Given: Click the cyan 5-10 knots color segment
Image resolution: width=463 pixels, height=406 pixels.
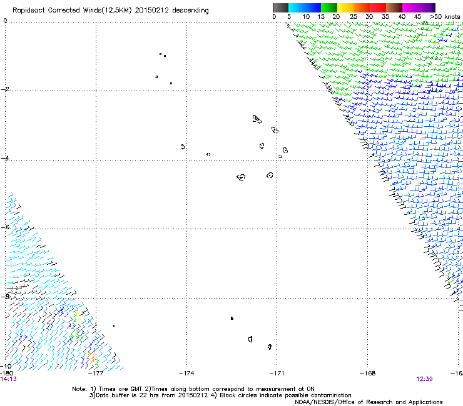Looking at the screenshot, I should tap(296, 7).
